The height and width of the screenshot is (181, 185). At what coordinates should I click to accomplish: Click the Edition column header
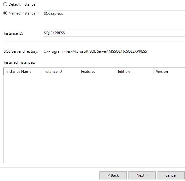pos(134,72)
